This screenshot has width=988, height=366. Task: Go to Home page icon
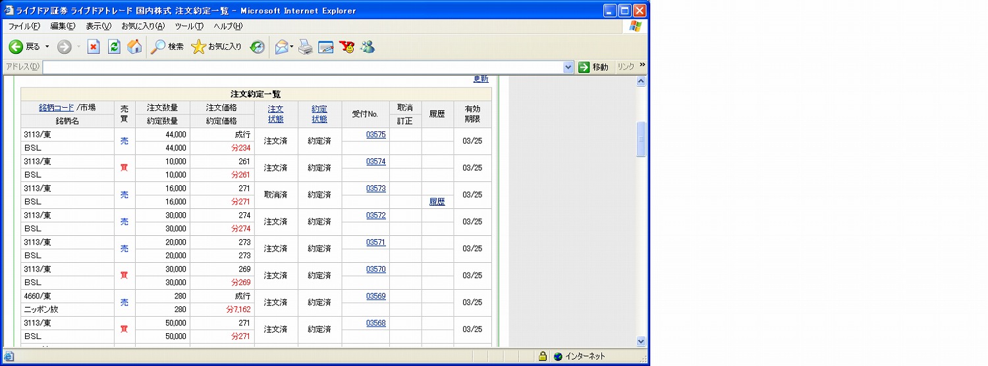click(134, 47)
